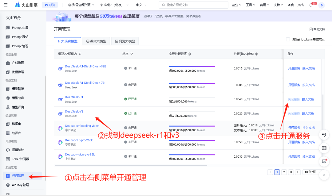Open the book documentation floating button
Screen dimensions: 332x196
point(324,148)
